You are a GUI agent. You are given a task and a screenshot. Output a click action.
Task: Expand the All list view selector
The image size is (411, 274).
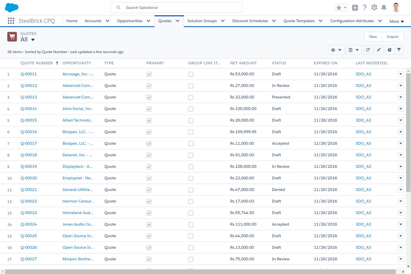[x=33, y=40]
